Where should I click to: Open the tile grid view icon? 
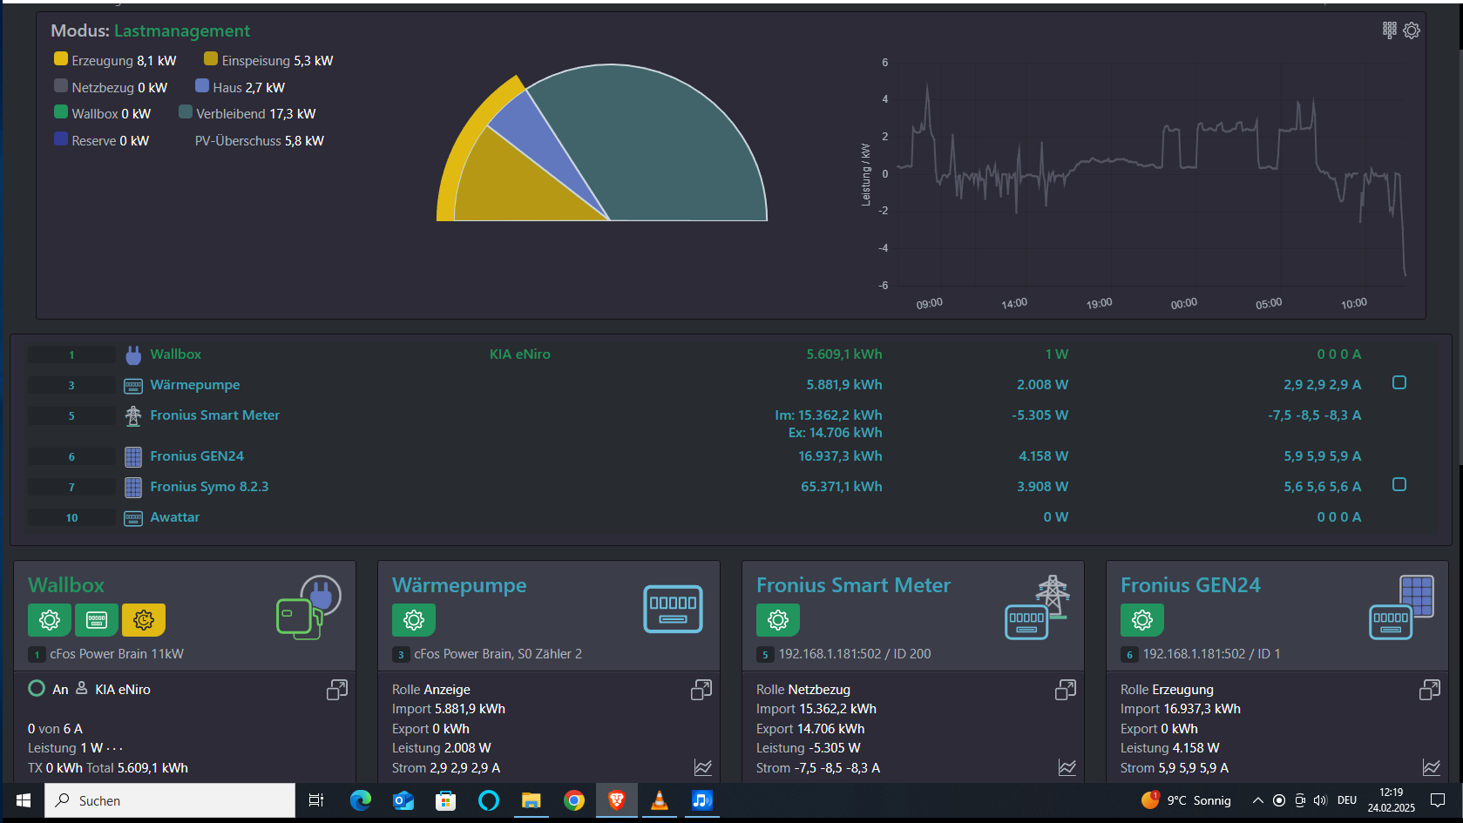click(x=1390, y=30)
